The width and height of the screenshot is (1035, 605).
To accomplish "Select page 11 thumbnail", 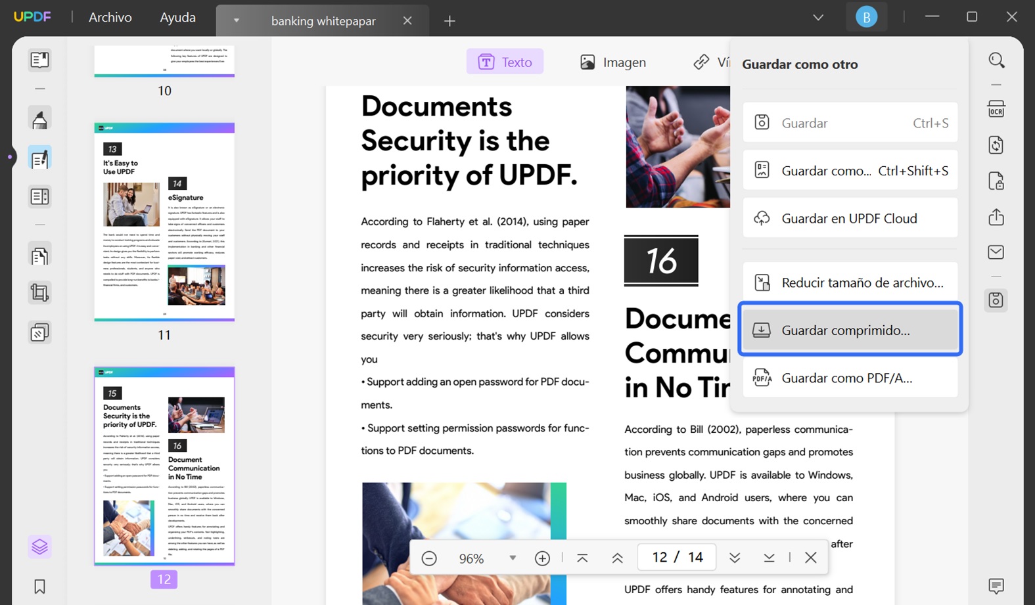I will tap(164, 221).
